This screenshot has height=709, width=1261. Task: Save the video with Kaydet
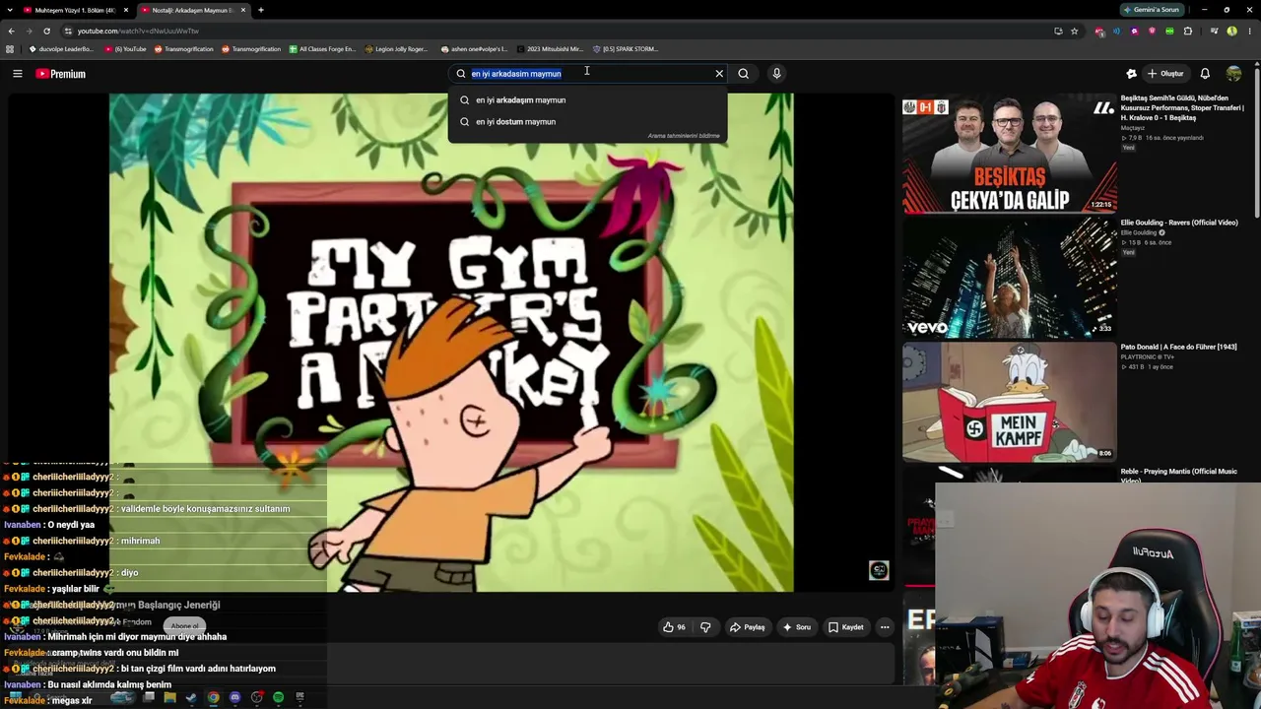tap(845, 627)
